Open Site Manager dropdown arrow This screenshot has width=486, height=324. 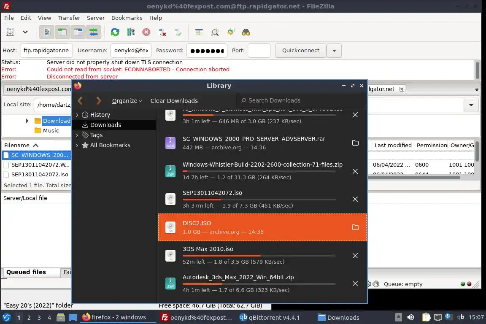(25, 32)
